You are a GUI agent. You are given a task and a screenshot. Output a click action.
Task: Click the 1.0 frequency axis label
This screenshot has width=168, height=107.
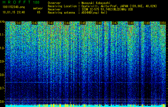[2, 48]
